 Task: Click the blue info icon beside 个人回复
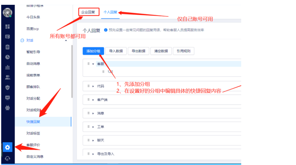[x=106, y=30]
